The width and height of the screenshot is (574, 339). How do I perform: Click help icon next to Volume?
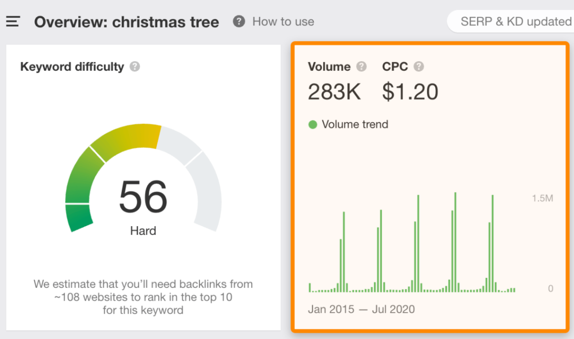pyautogui.click(x=362, y=66)
